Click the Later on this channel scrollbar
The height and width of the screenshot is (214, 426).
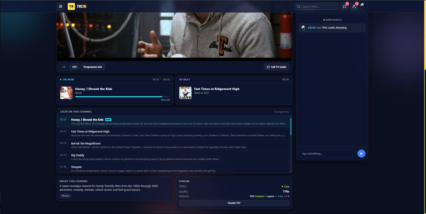click(290, 126)
